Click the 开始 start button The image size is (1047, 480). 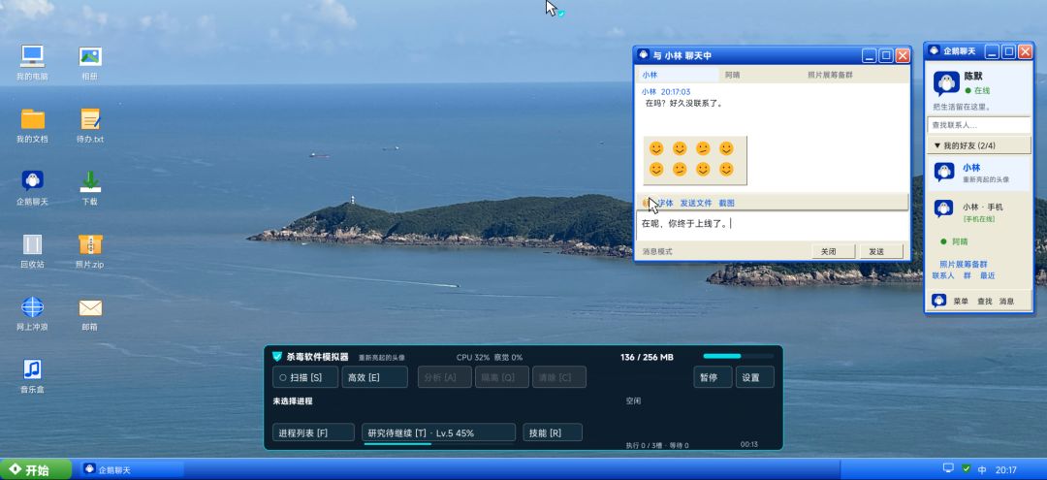click(x=36, y=469)
